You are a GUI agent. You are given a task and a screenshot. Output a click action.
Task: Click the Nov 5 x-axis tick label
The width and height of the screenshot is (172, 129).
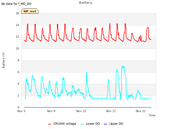pyautogui.click(x=21, y=111)
